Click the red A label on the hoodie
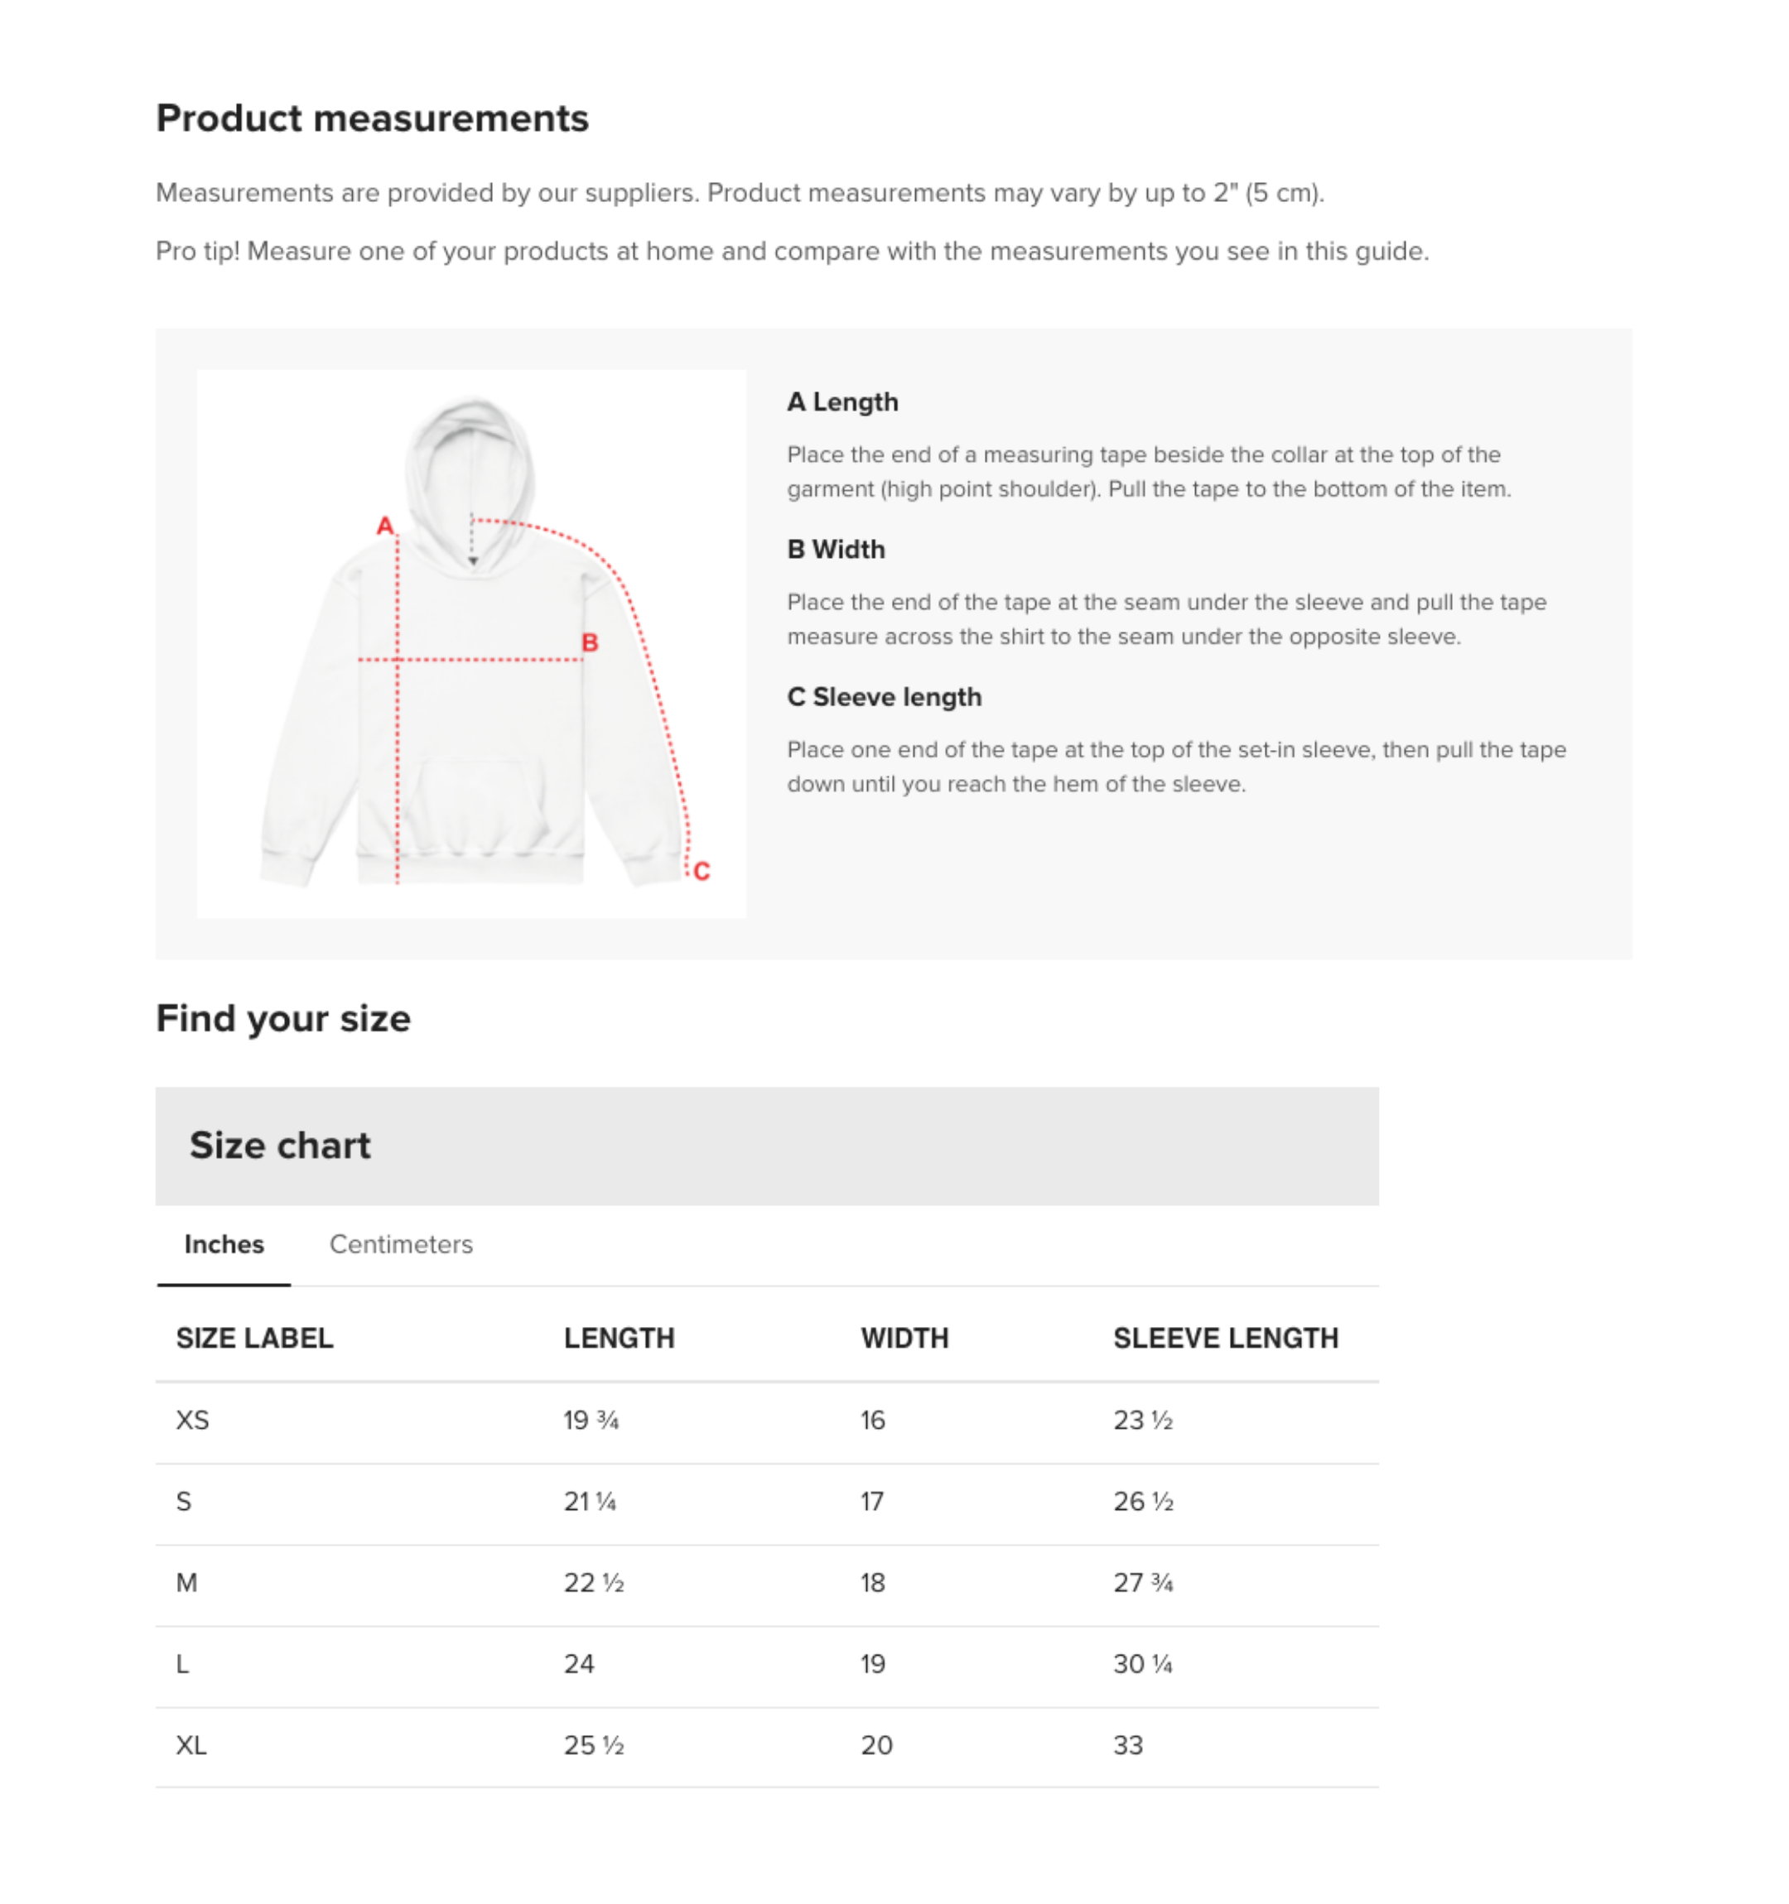 (384, 526)
